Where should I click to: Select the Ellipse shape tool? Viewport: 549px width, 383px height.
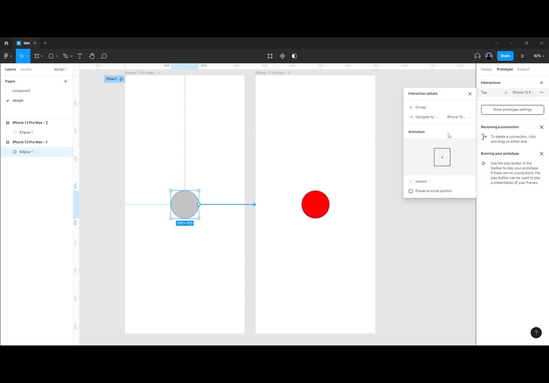(x=51, y=56)
